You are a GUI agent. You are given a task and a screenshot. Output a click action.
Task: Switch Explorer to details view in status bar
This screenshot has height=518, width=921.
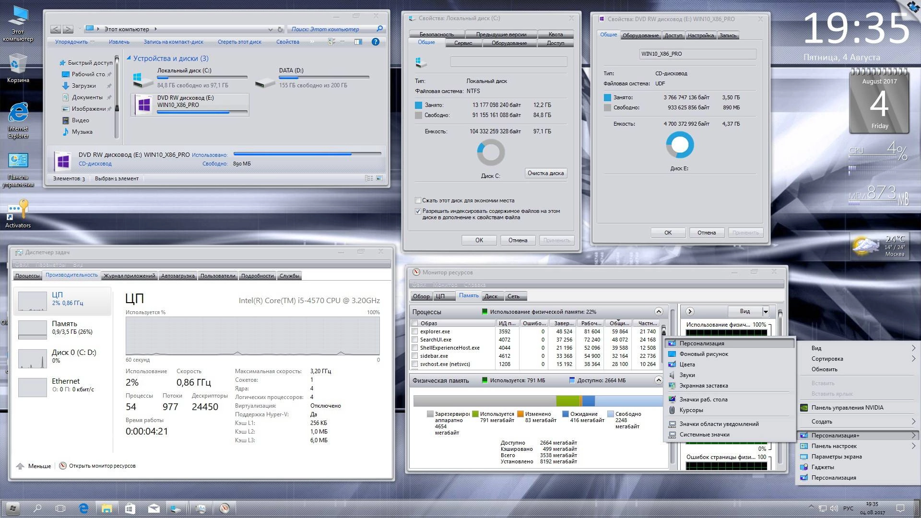coord(369,178)
